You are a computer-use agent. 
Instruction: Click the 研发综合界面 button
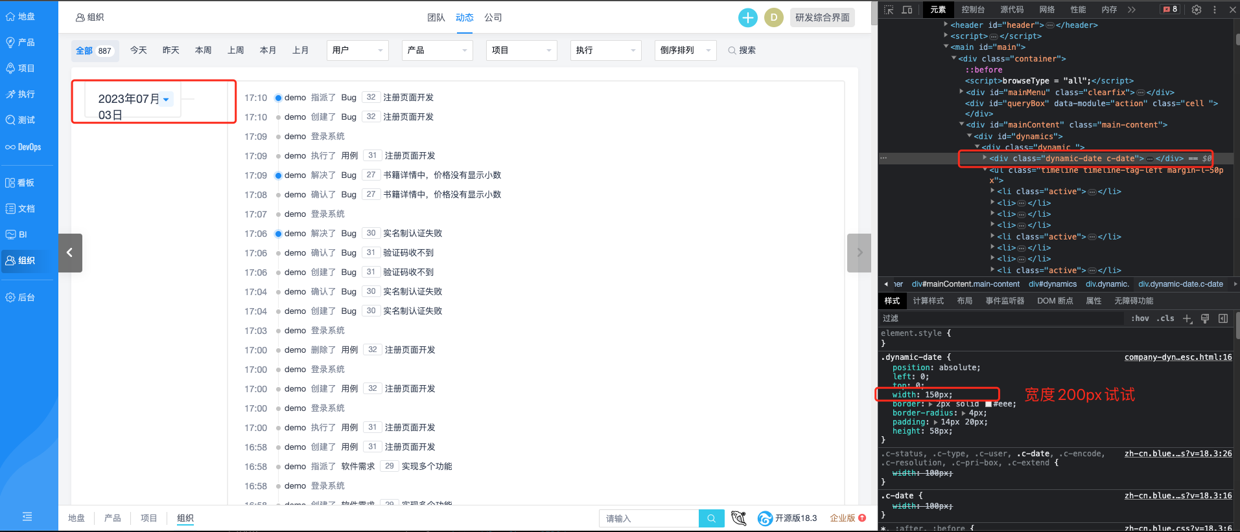(822, 17)
